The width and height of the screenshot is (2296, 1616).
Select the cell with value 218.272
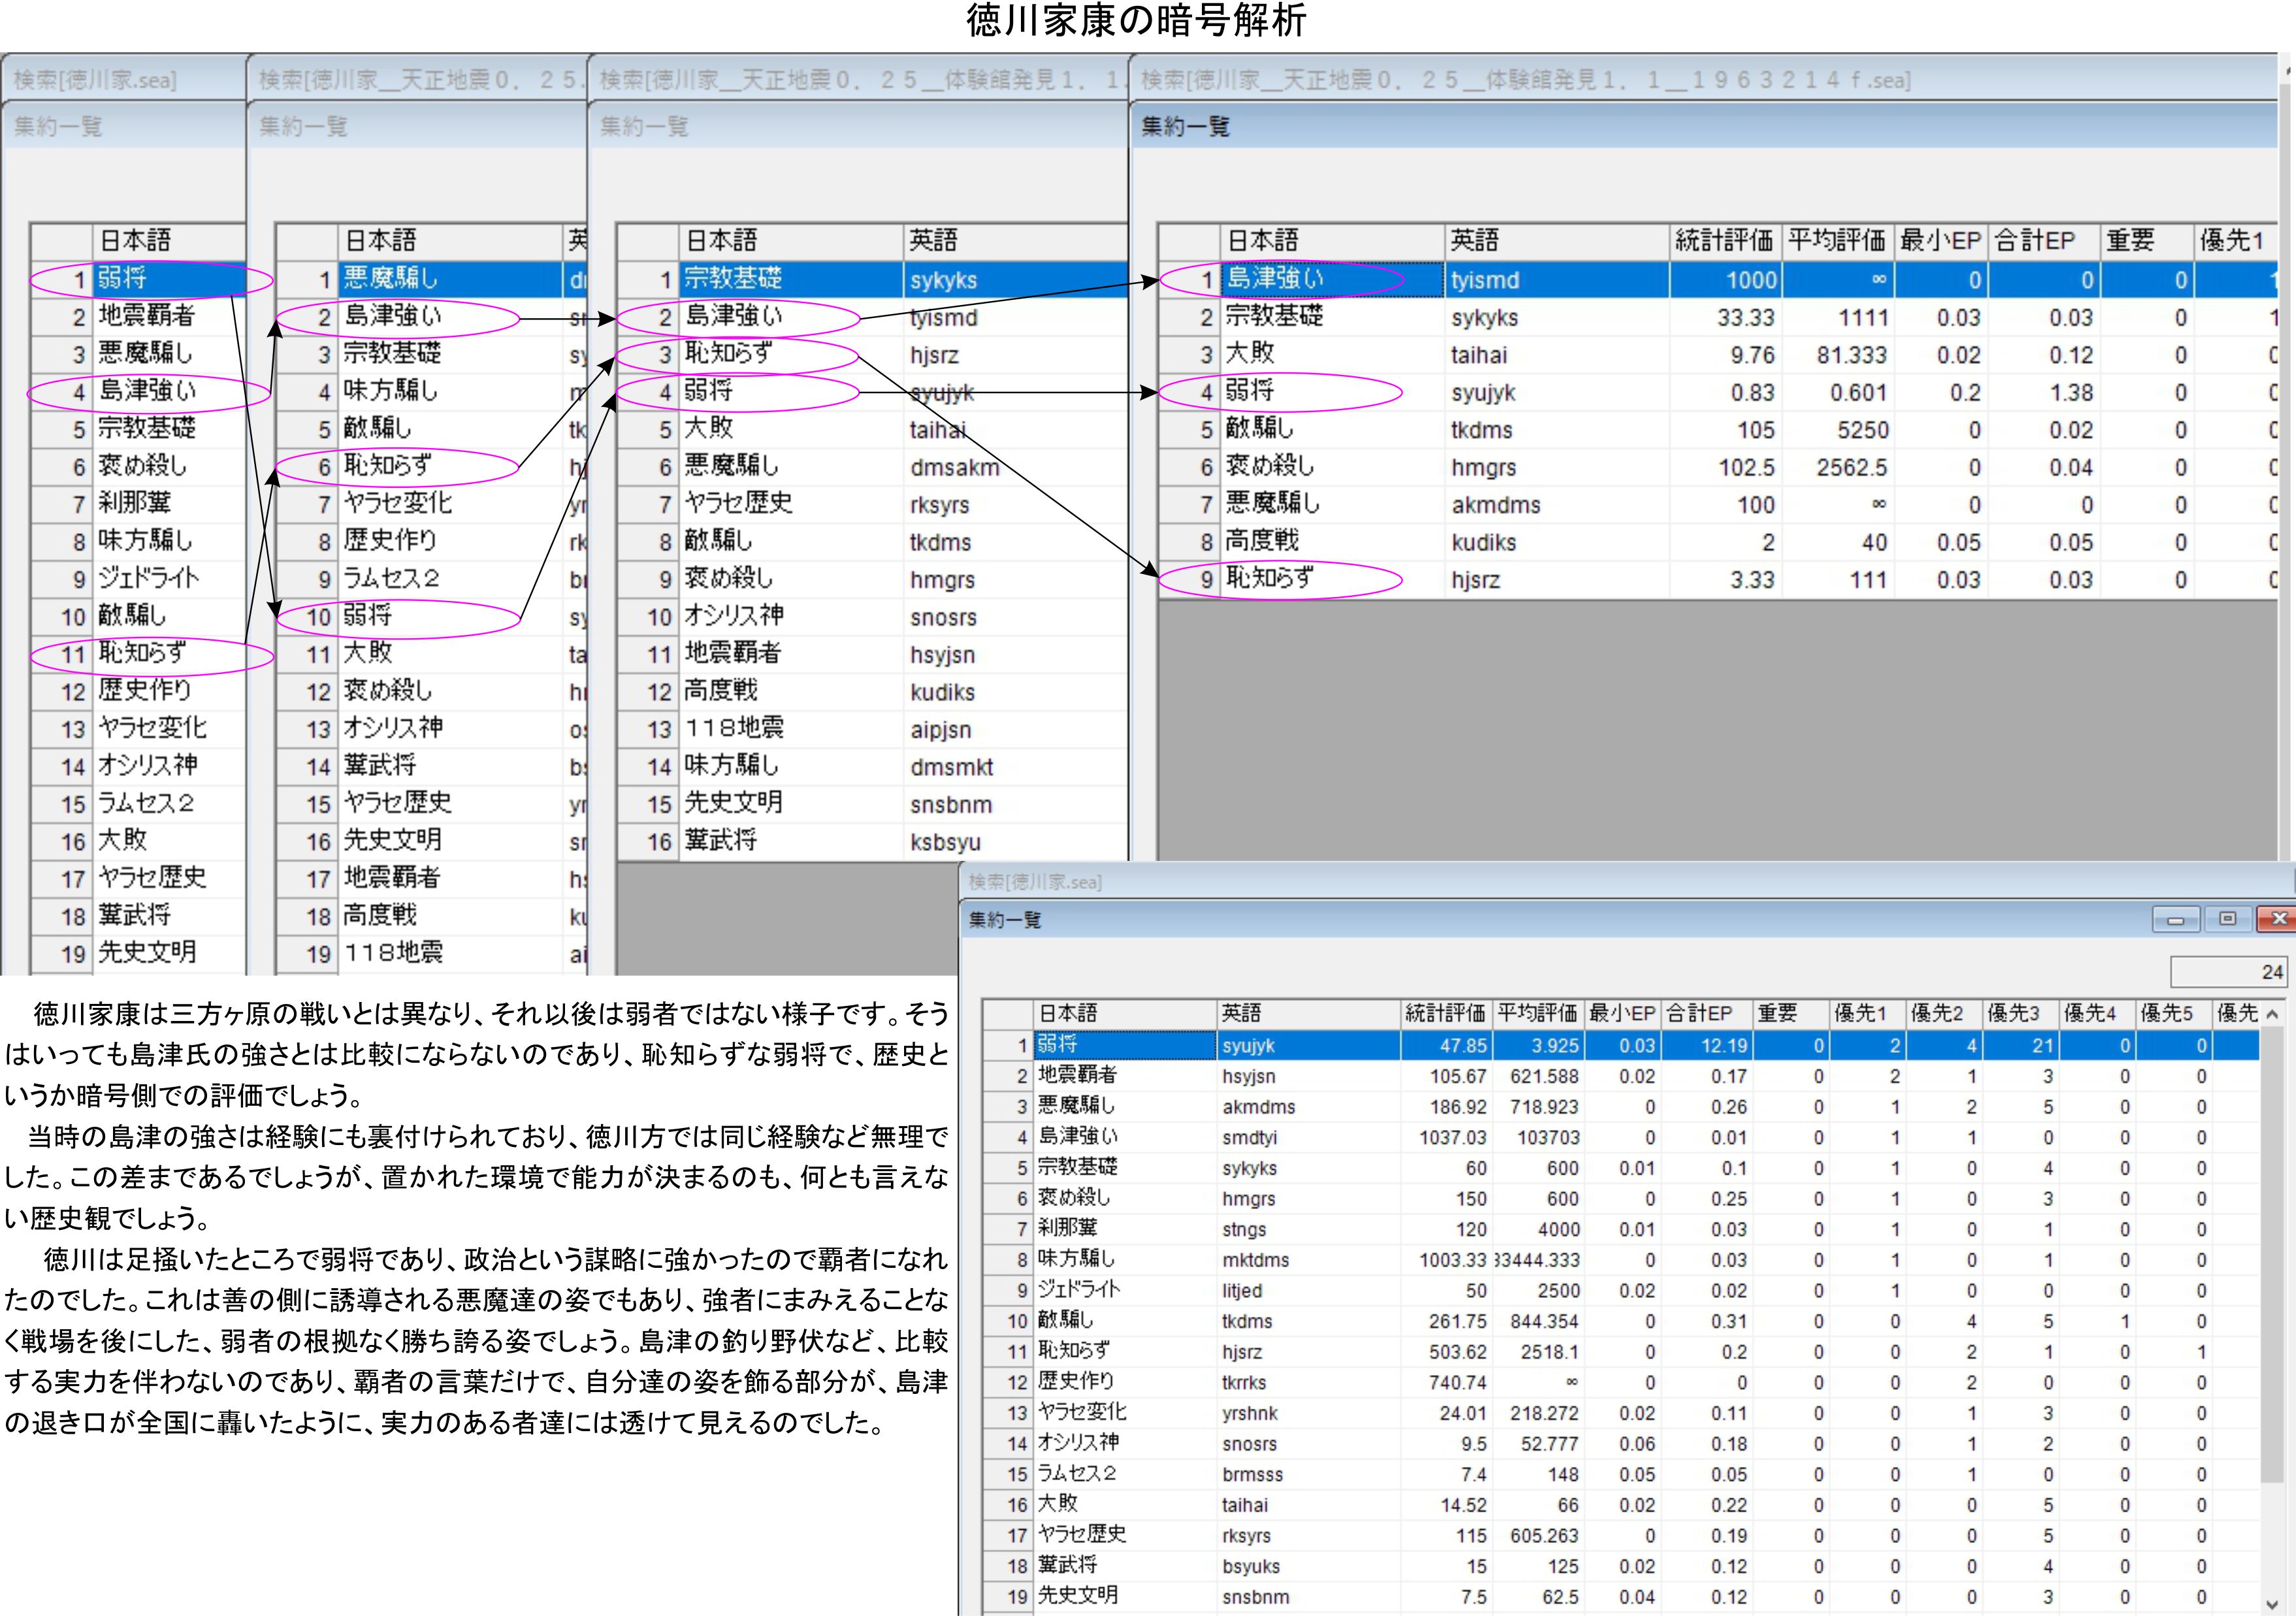point(1538,1413)
